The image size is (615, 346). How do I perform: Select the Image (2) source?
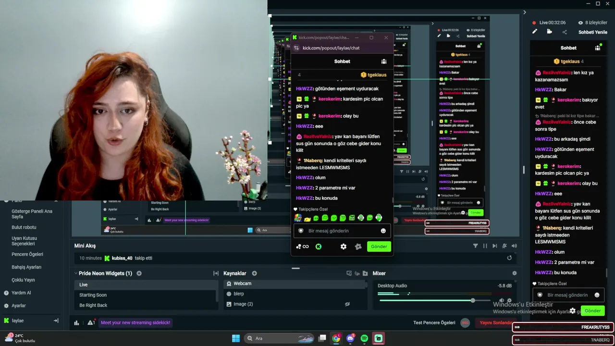[x=295, y=304]
